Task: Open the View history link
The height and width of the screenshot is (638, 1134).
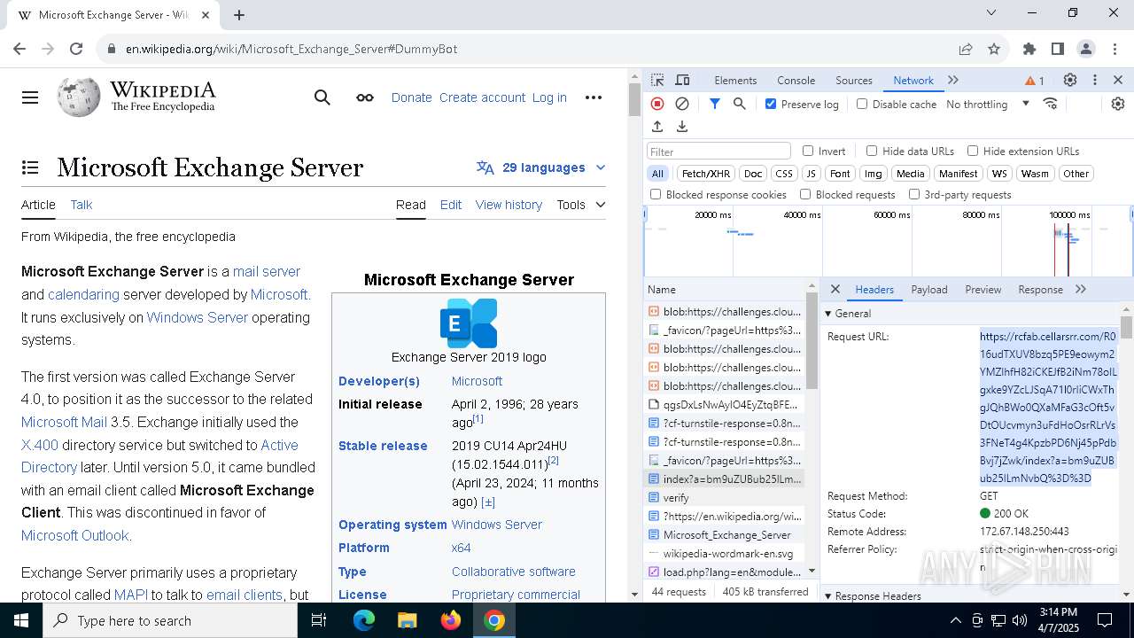Action: (x=509, y=205)
